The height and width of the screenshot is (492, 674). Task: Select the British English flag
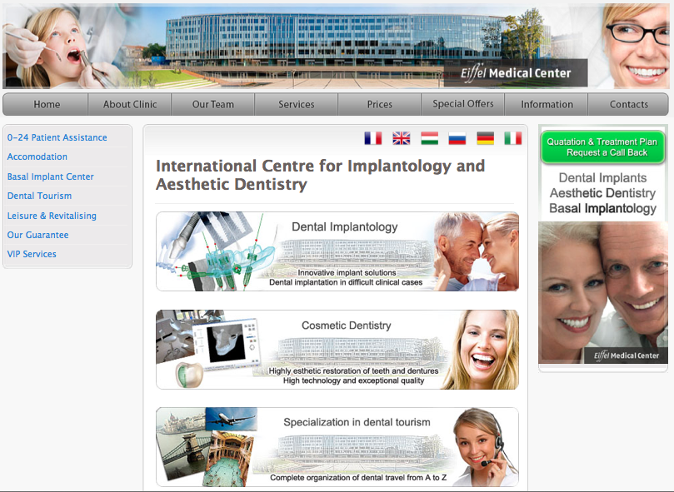pyautogui.click(x=401, y=138)
